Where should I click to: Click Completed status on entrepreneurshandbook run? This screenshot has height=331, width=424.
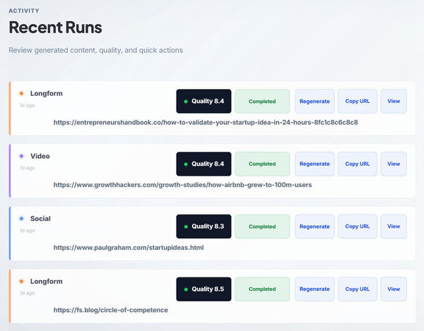pos(262,101)
